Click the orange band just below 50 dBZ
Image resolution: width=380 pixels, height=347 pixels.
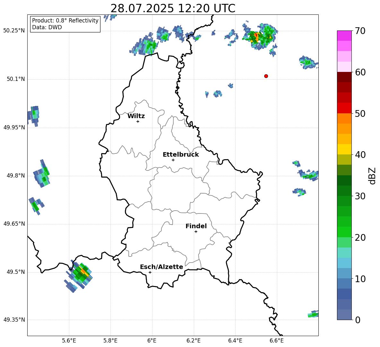coord(344,118)
